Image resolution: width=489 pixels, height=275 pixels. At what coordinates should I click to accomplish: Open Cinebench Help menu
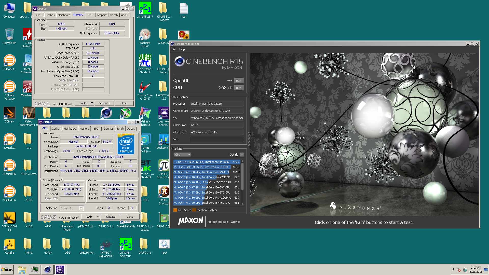tap(182, 49)
